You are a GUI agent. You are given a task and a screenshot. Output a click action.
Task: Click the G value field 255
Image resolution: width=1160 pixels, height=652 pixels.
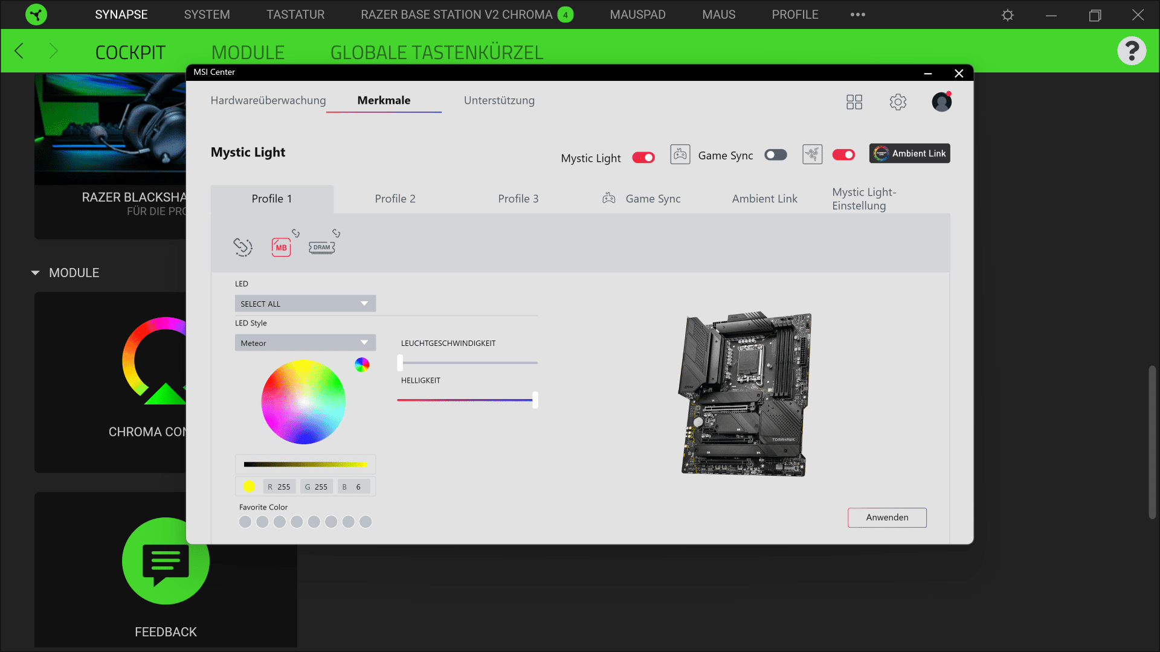click(317, 487)
